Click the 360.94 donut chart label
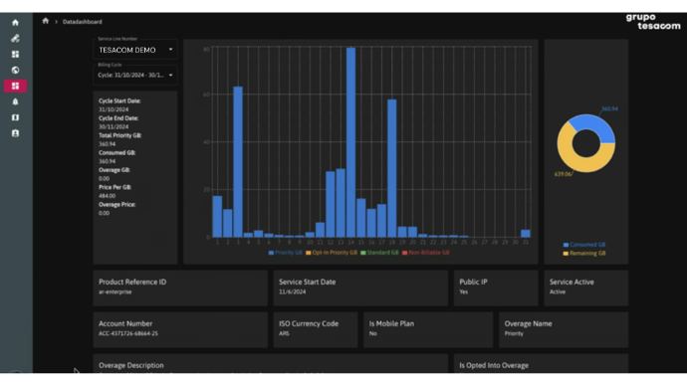The image size is (687, 386). pos(609,109)
